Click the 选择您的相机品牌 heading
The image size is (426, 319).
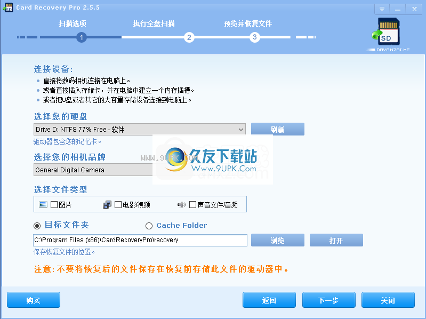tap(69, 157)
